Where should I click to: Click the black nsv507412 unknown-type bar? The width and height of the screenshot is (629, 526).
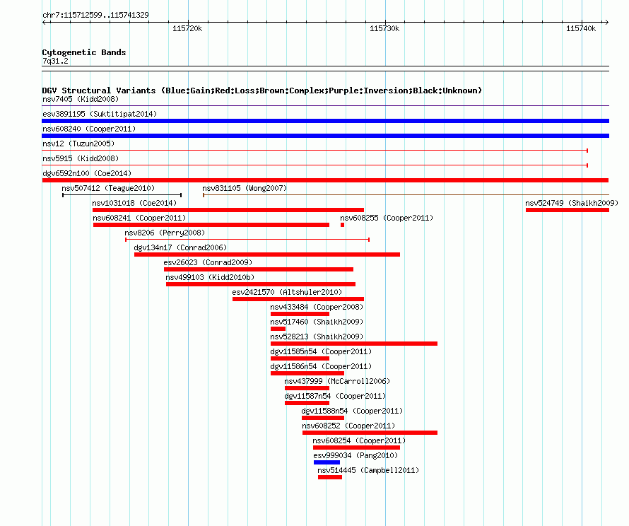(122, 195)
